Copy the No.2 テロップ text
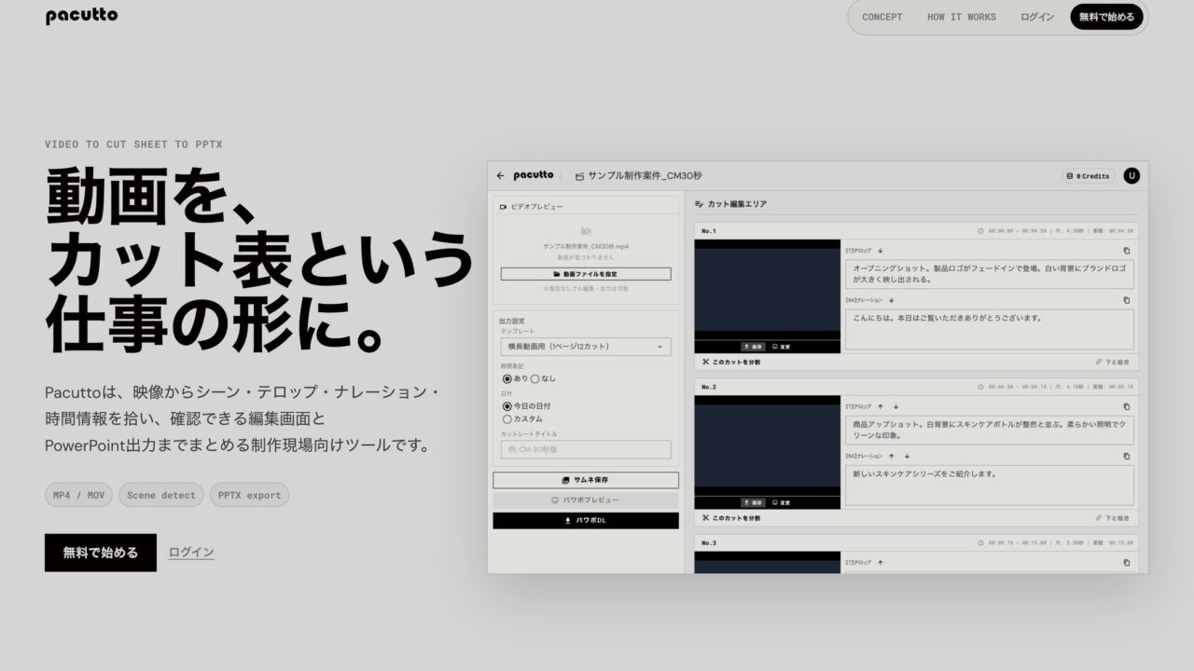 [1127, 406]
